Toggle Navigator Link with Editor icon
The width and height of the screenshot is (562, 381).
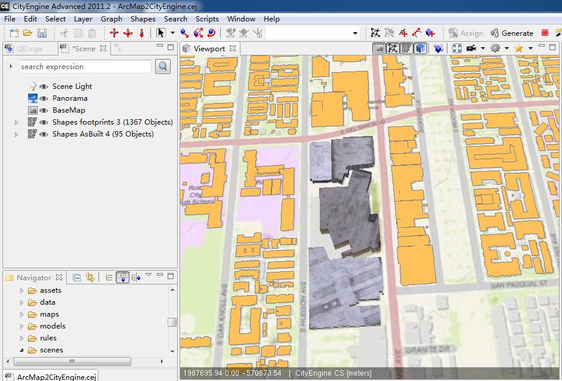click(90, 277)
